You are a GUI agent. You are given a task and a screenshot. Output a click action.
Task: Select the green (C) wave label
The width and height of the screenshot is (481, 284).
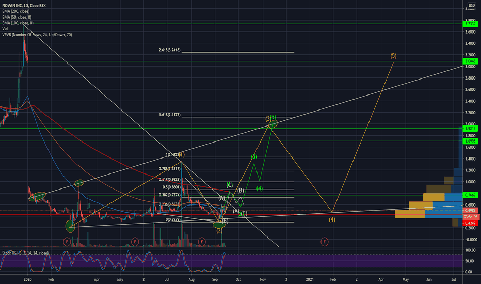pos(230,185)
